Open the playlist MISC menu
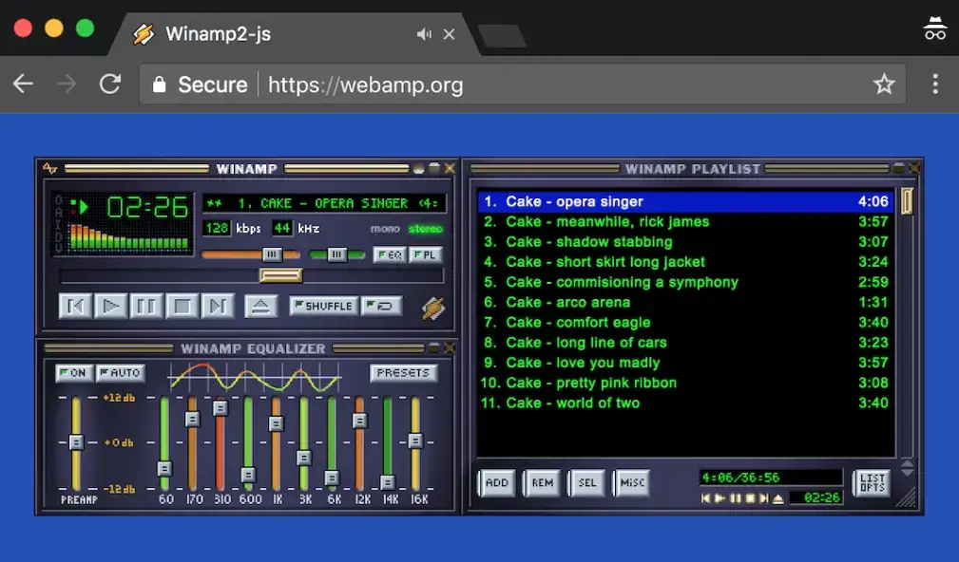Screen dimensions: 959x562 [x=631, y=483]
